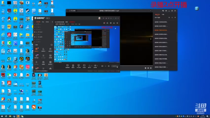Click the speaker icon in streaming toolbar
This screenshot has height=118, width=210.
click(x=95, y=66)
